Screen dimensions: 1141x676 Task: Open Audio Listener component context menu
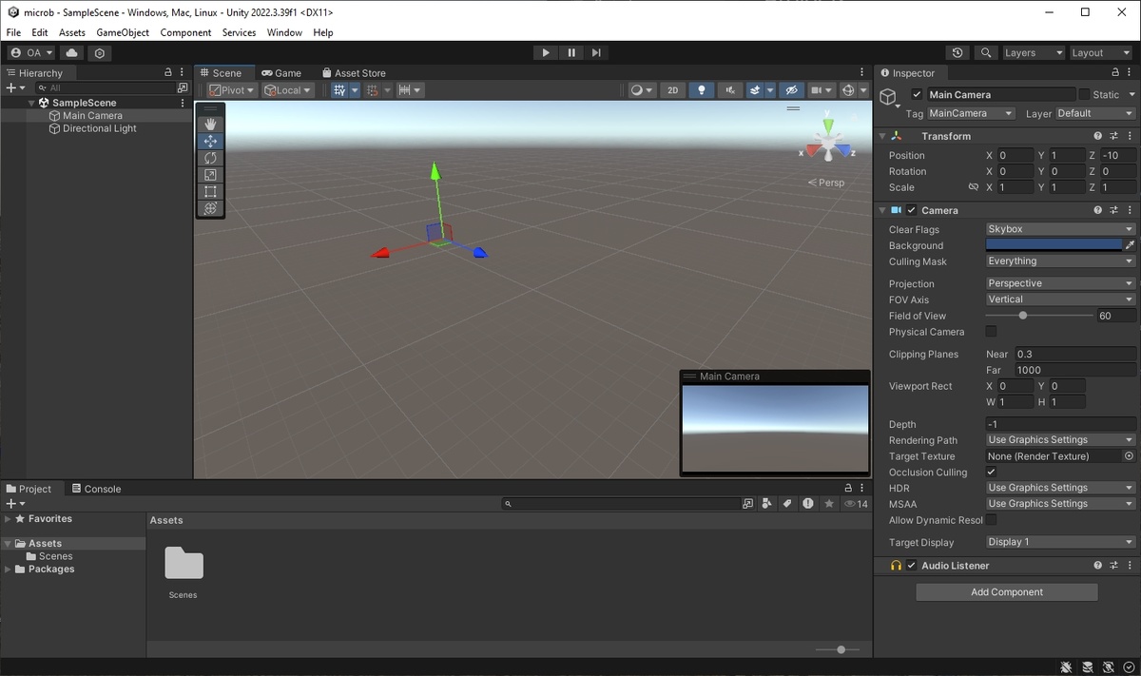[x=1130, y=566]
